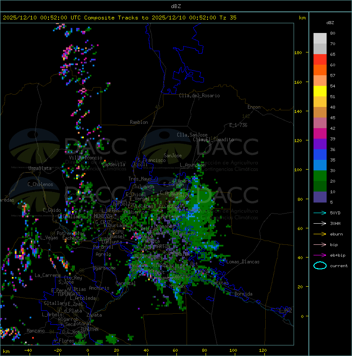
Task: Pick the orange 60 dBZ legend swatch
Action: tap(320, 70)
